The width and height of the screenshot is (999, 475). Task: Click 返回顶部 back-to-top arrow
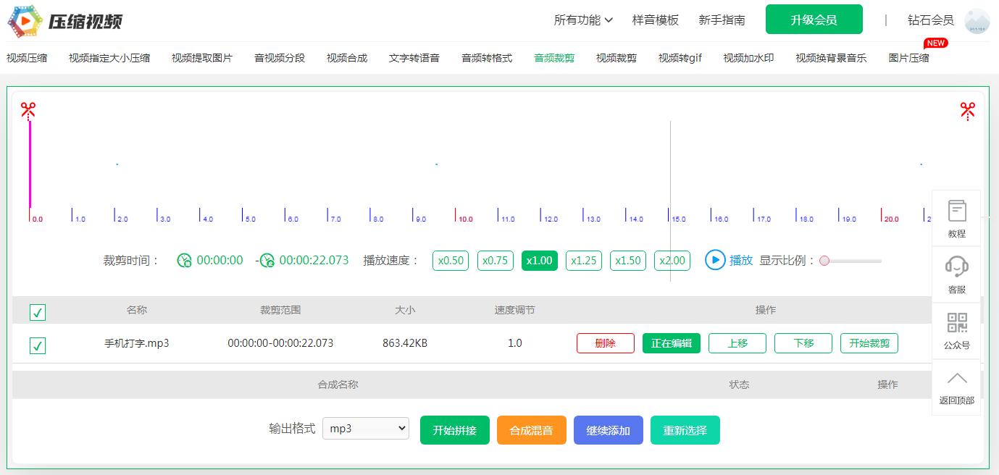click(x=956, y=386)
